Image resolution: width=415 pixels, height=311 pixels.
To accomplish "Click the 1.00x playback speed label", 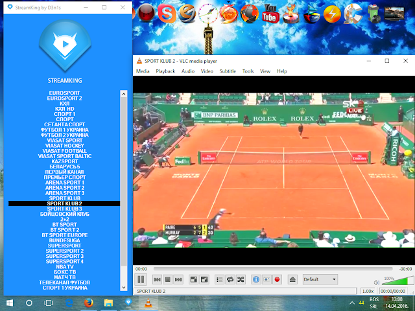I will (368, 291).
